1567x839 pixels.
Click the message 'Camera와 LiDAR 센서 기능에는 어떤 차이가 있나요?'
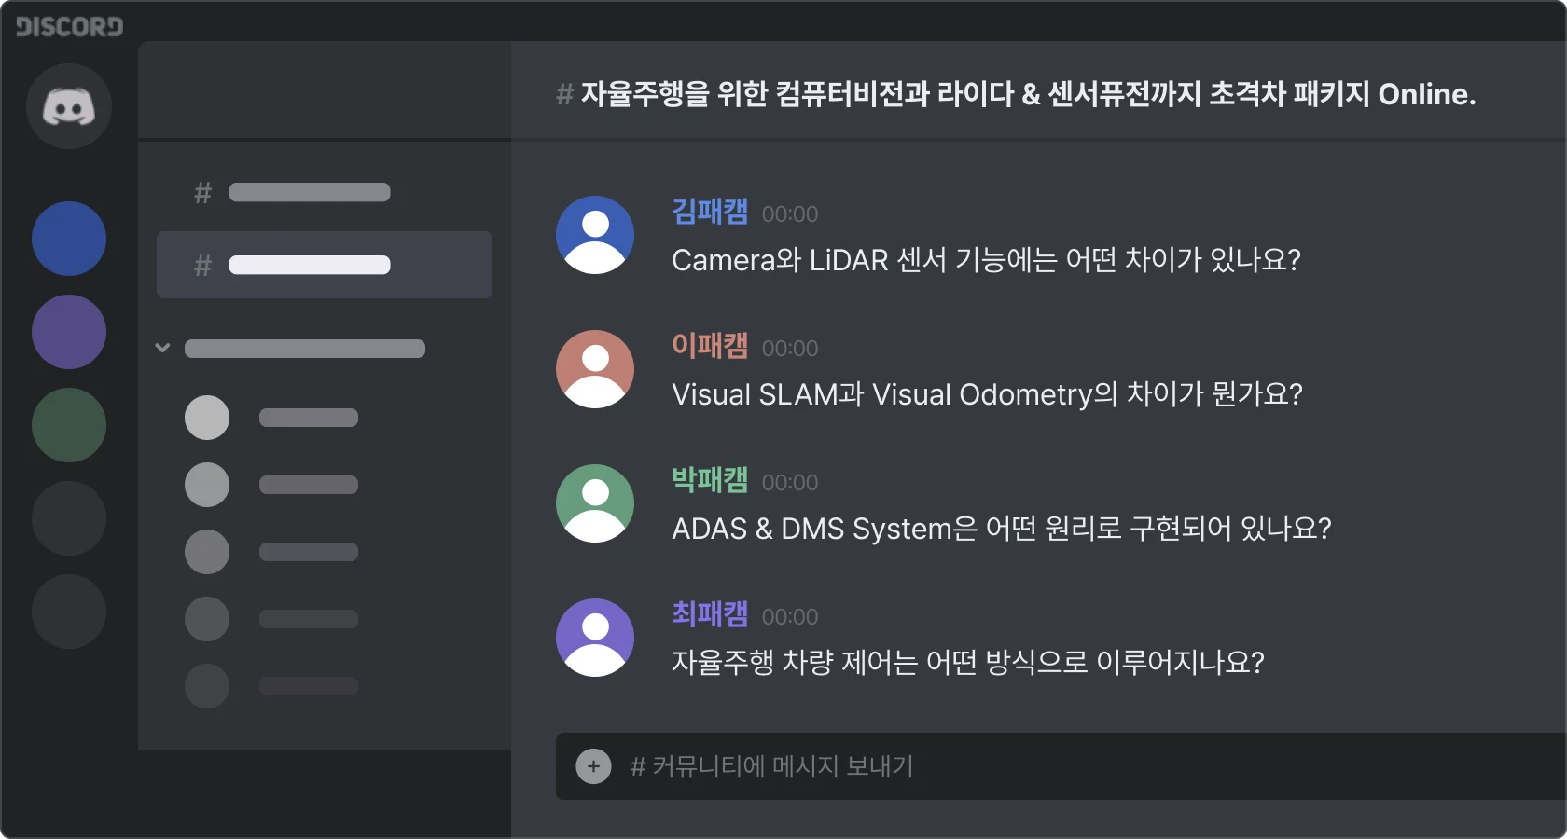[x=986, y=259]
